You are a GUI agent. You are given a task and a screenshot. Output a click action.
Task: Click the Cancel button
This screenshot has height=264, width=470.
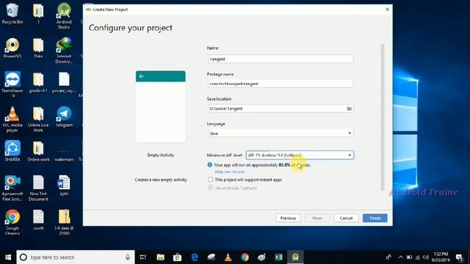click(346, 218)
